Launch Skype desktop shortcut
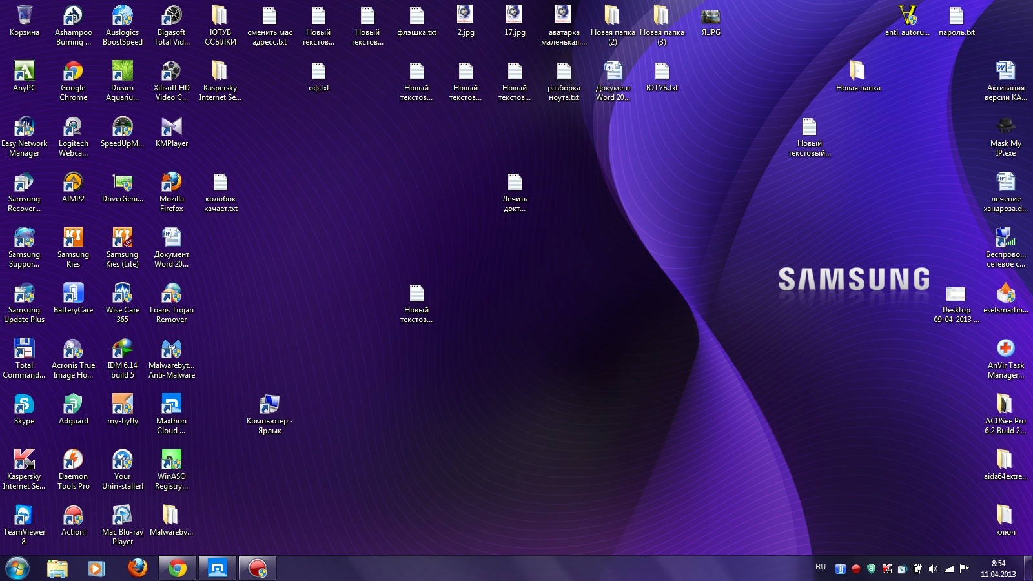Image resolution: width=1033 pixels, height=581 pixels. pyautogui.click(x=25, y=409)
